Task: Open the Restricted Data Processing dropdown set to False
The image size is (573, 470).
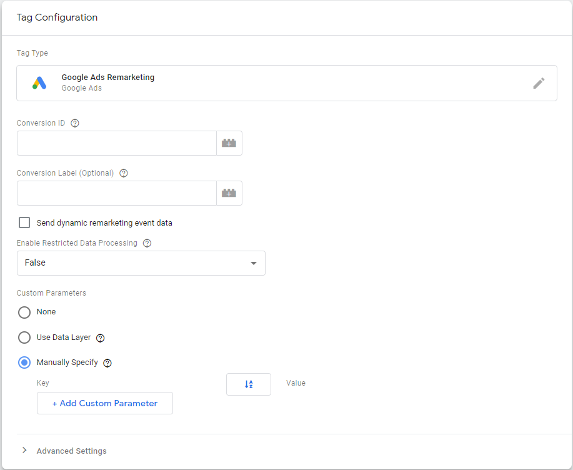Action: click(x=141, y=263)
